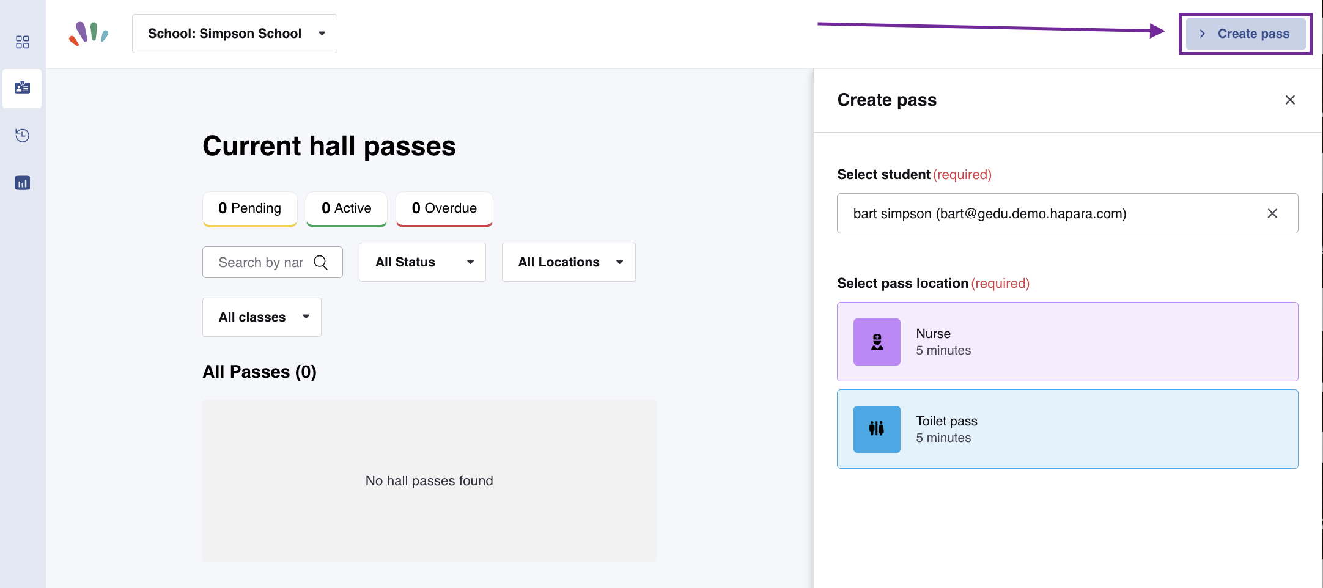Click the No hall passes found message
Image resolution: width=1323 pixels, height=588 pixels.
click(x=429, y=481)
